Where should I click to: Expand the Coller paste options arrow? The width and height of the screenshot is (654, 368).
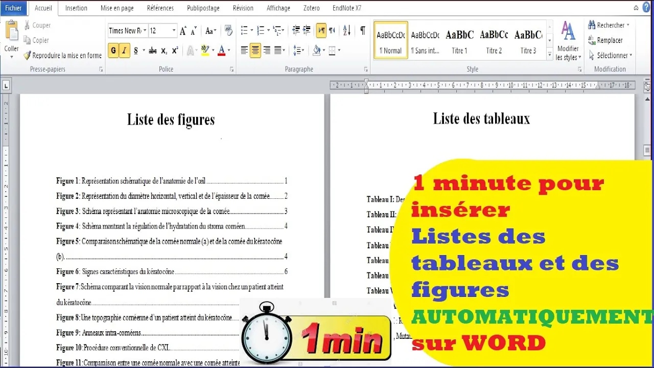(11, 57)
